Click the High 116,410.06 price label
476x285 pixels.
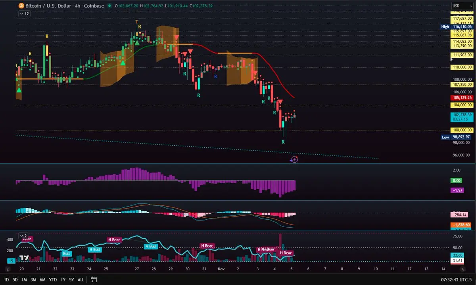pyautogui.click(x=457, y=27)
